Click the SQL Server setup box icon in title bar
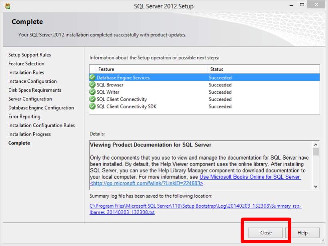 point(8,6)
